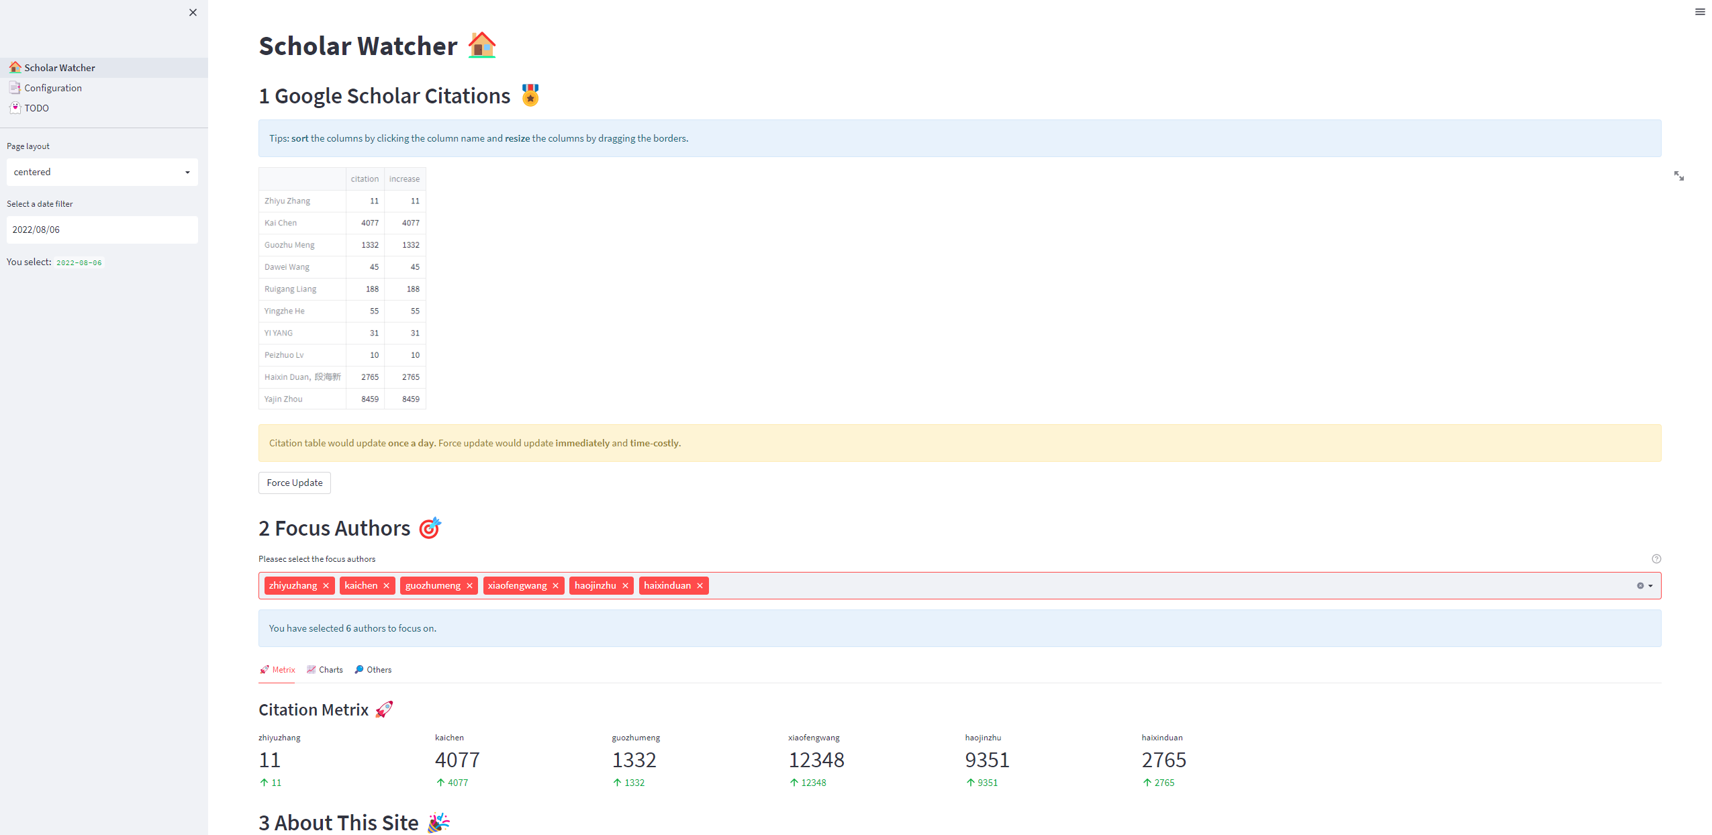Sort table by increase column
The image size is (1712, 835).
pyautogui.click(x=404, y=179)
